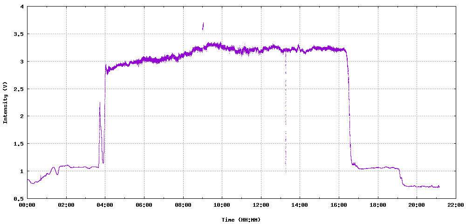Click the '20:00' x-axis tick label

(x=417, y=205)
